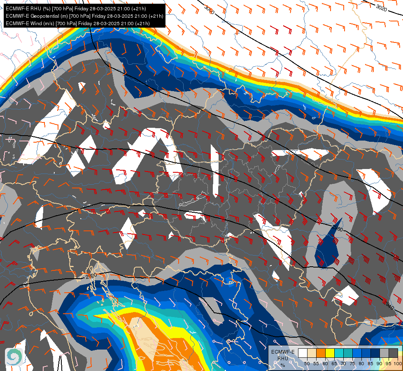
Task: Click the legend tick label 50
Action: coord(307,364)
